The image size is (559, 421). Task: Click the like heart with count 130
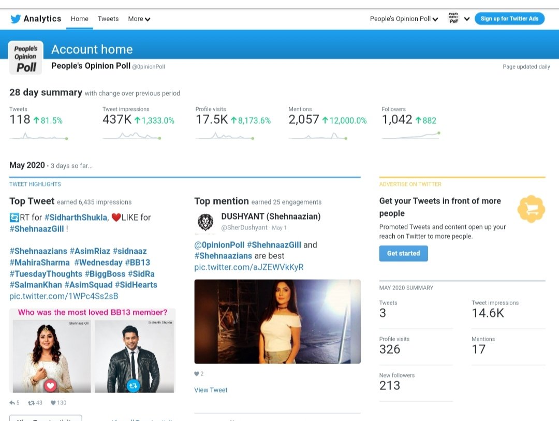(x=53, y=403)
